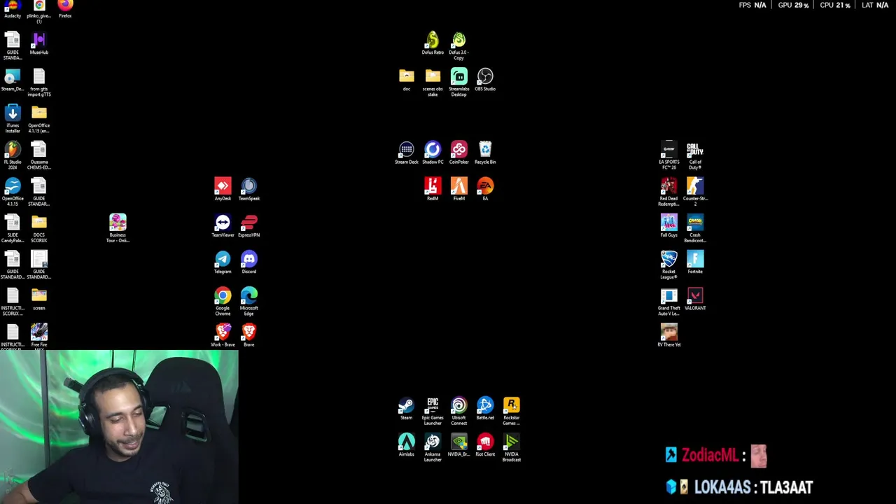
Task: Select the Grand Theft Auto V icon
Action: tap(669, 301)
